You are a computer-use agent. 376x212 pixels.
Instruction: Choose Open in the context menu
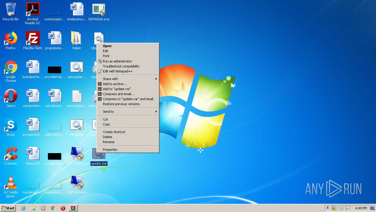[x=128, y=46]
